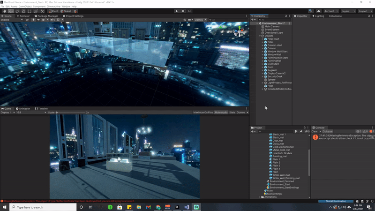The height and width of the screenshot is (211, 375).
Task: Select the Hand tool in the toolbar
Action: [5, 11]
